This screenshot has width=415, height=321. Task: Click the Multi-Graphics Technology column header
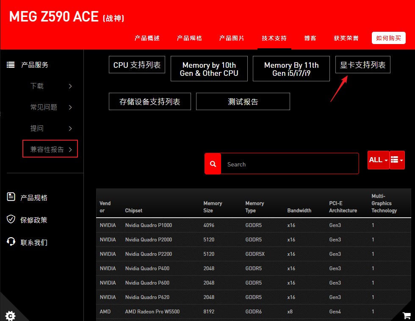point(384,203)
